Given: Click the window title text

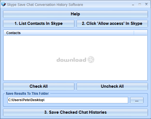Looking at the screenshot, I should pyautogui.click(x=45, y=5).
